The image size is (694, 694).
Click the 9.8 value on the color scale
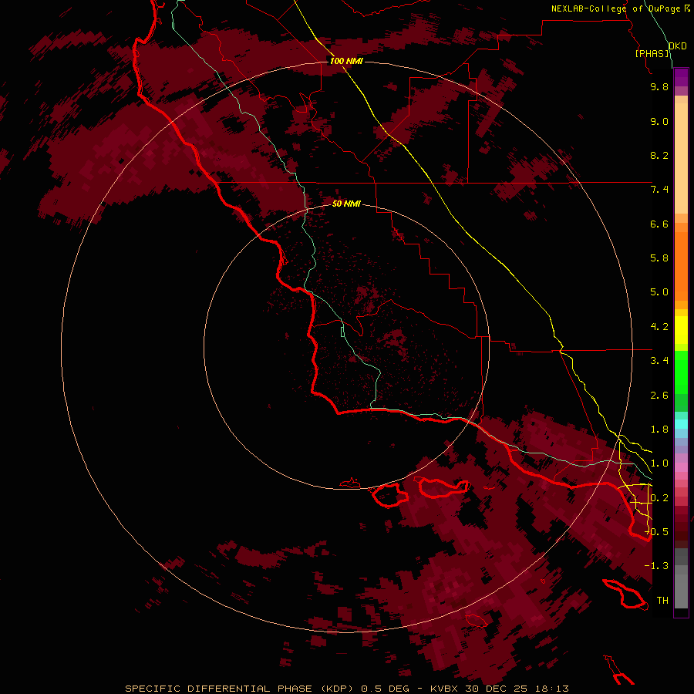pyautogui.click(x=659, y=86)
